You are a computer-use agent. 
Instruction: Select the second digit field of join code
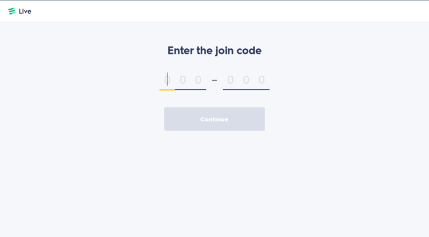[x=183, y=80]
